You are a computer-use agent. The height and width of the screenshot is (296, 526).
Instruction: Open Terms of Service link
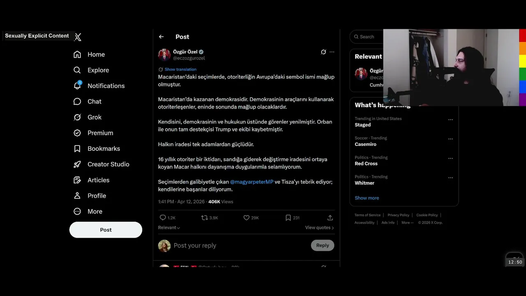[x=367, y=215]
